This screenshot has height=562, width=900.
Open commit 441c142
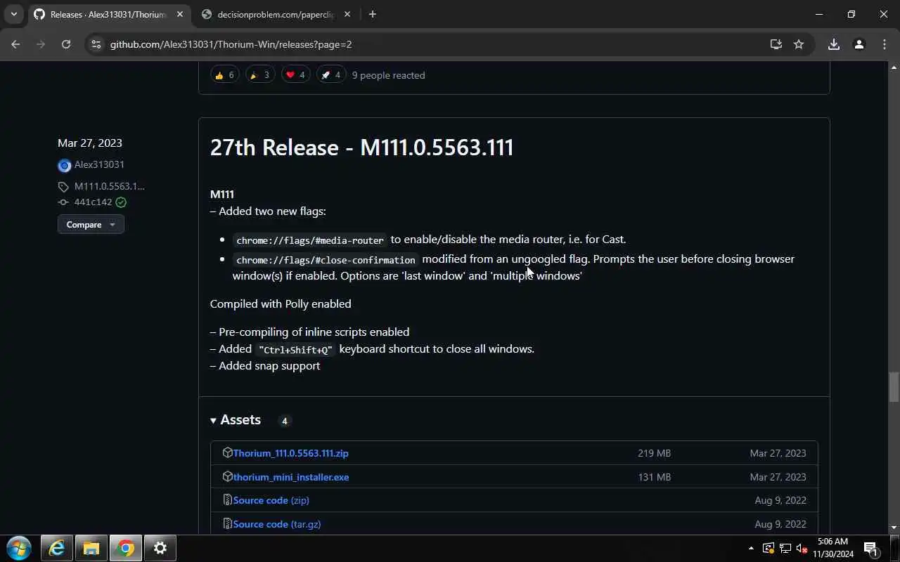(93, 202)
